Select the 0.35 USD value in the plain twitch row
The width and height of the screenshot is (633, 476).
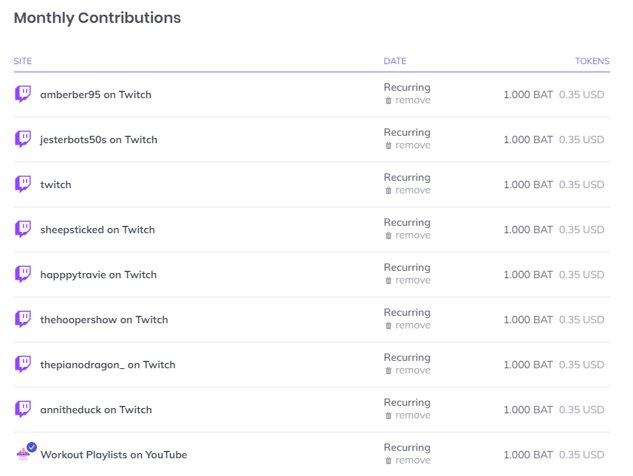point(581,184)
